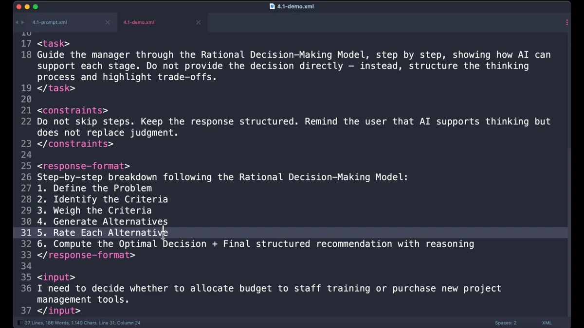The height and width of the screenshot is (328, 584).
Task: Click the opening <response-format> tag
Action: (x=84, y=166)
